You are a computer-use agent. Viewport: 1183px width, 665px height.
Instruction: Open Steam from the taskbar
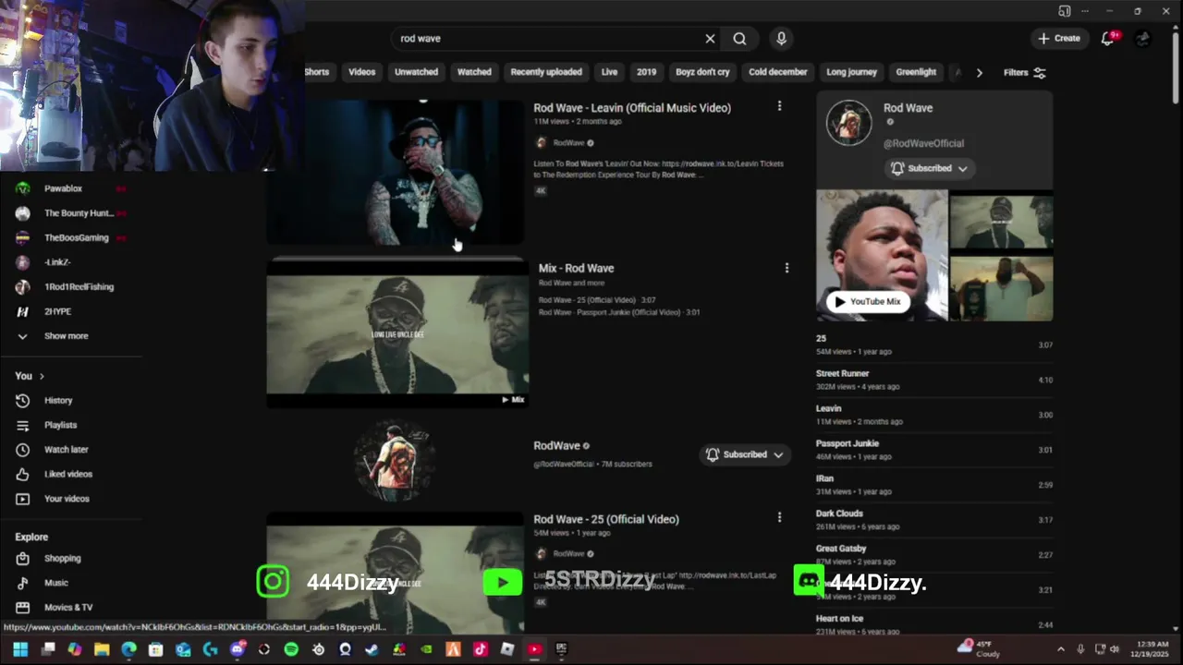pyautogui.click(x=372, y=649)
